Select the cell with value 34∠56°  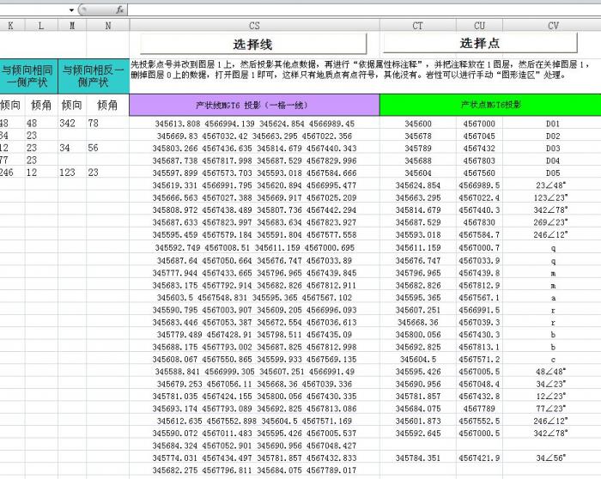[x=552, y=458]
